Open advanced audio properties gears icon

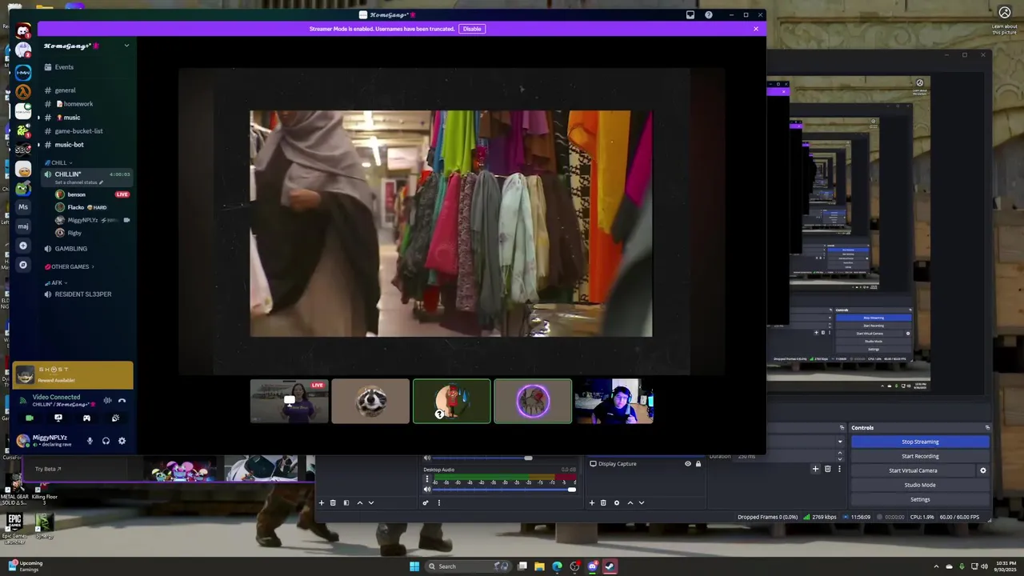[426, 502]
